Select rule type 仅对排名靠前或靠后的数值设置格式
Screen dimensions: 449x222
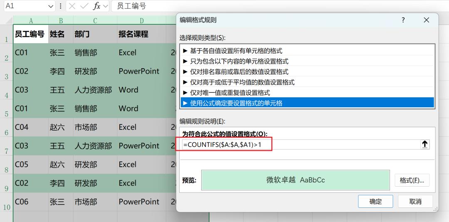(307, 72)
